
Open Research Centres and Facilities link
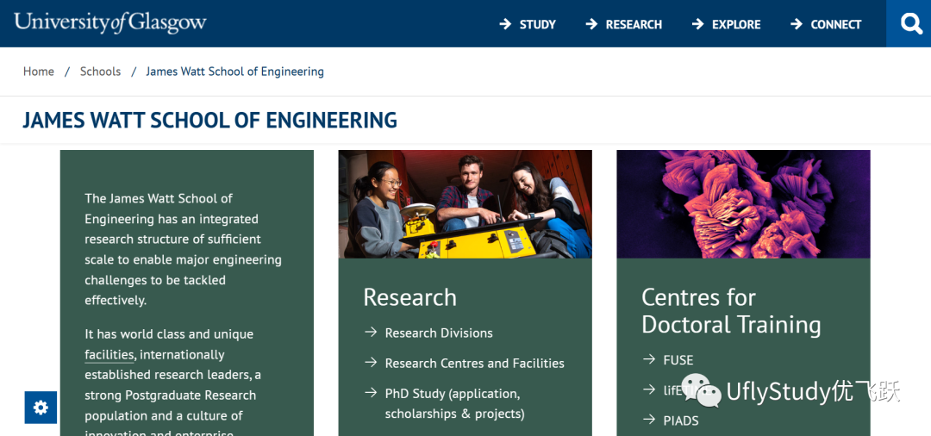(474, 363)
